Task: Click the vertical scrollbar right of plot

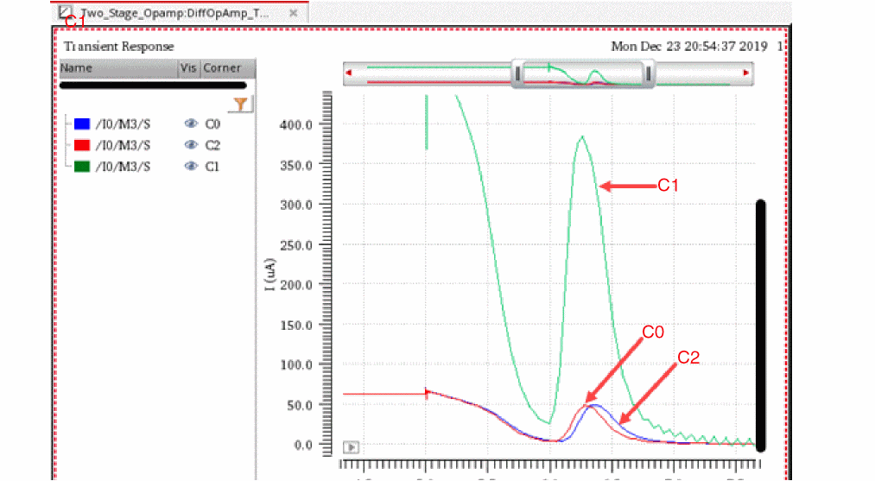Action: click(761, 325)
